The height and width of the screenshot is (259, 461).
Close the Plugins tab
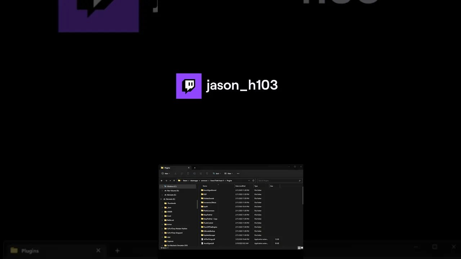coord(189,168)
